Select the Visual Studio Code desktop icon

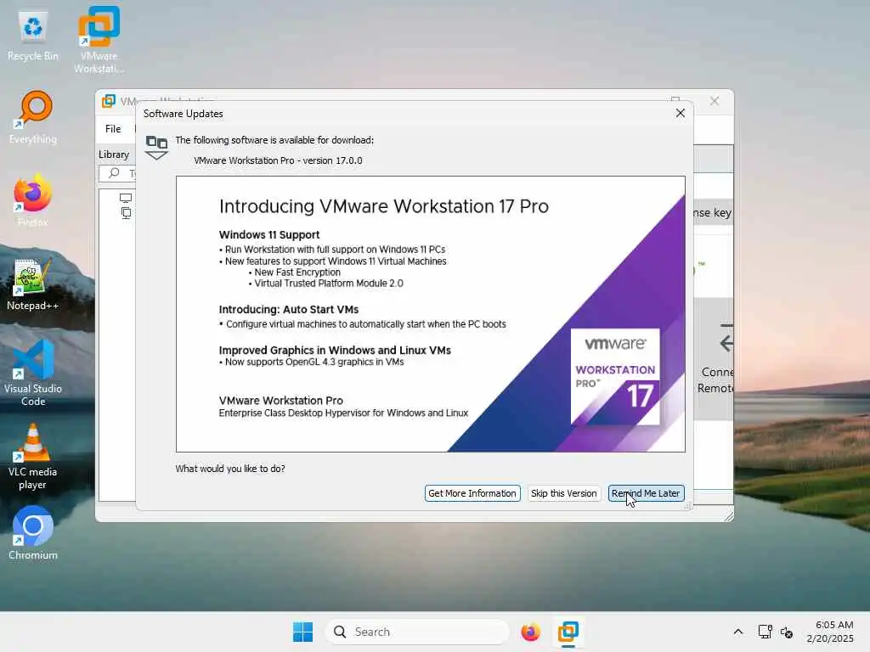[x=33, y=373]
